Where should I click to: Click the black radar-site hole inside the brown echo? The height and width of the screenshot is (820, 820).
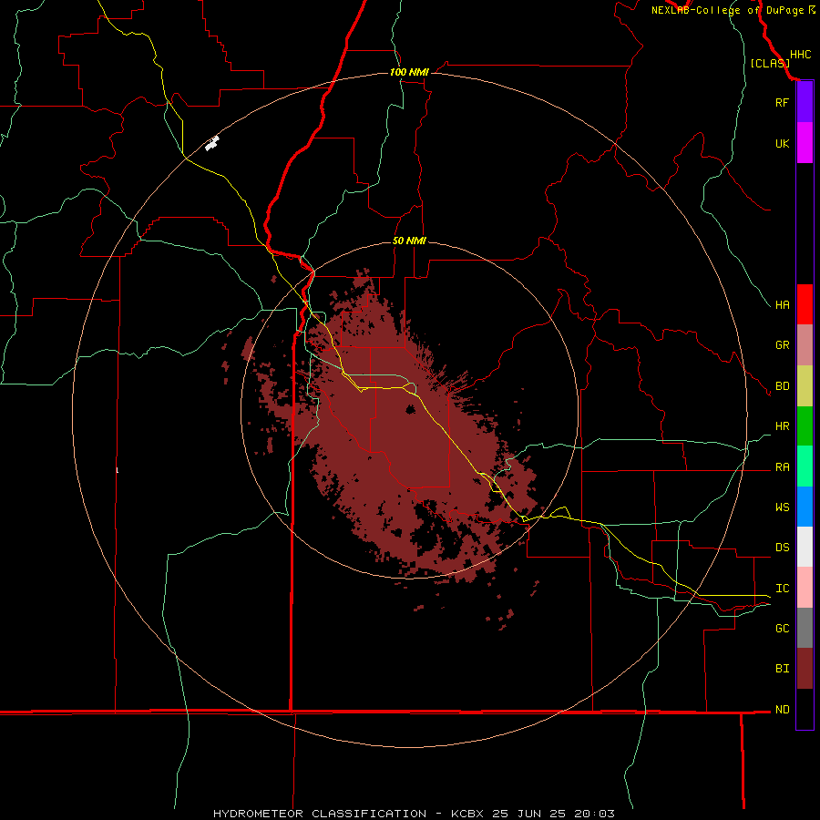[x=411, y=410]
